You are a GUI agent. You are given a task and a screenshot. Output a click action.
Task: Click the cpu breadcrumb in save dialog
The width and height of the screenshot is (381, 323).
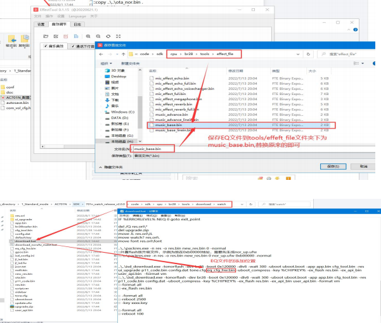174,54
